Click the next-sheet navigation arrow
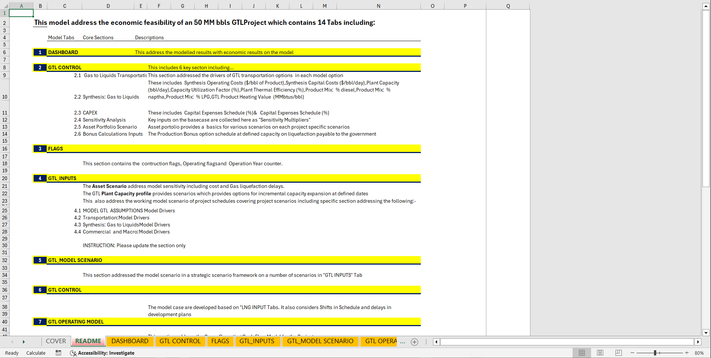 pyautogui.click(x=24, y=342)
